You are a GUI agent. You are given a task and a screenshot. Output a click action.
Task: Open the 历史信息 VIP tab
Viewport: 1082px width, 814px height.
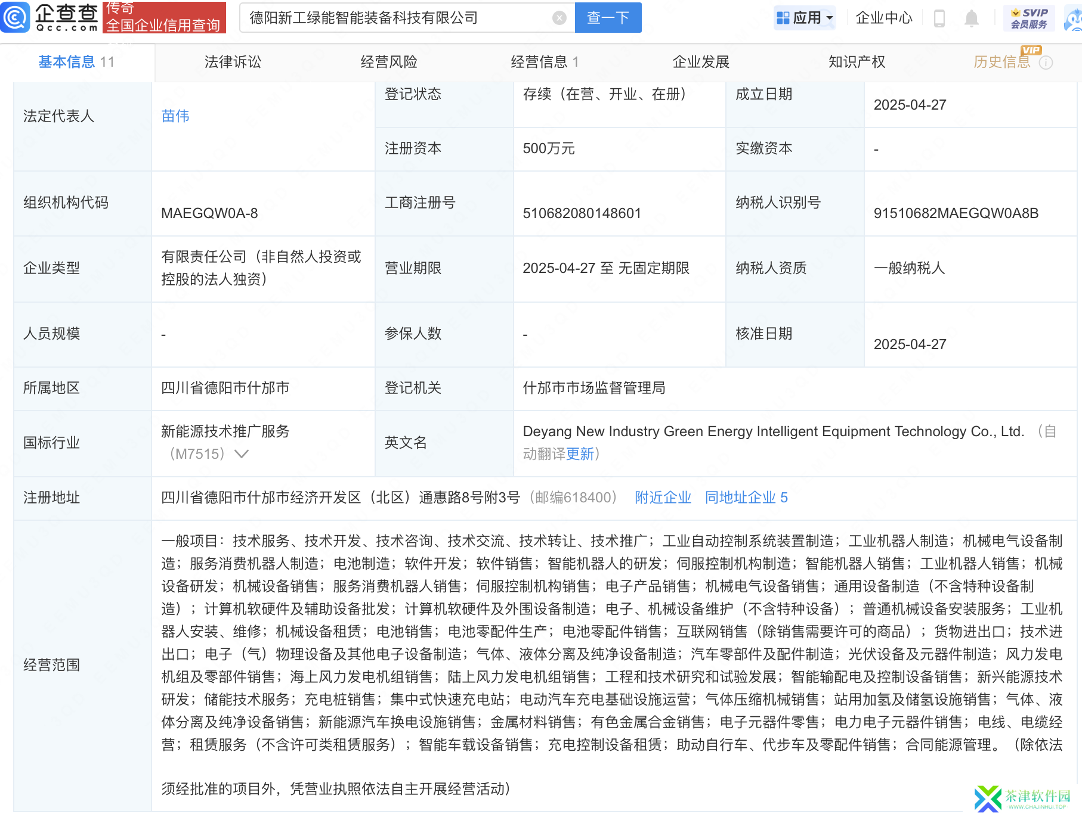(x=1002, y=62)
